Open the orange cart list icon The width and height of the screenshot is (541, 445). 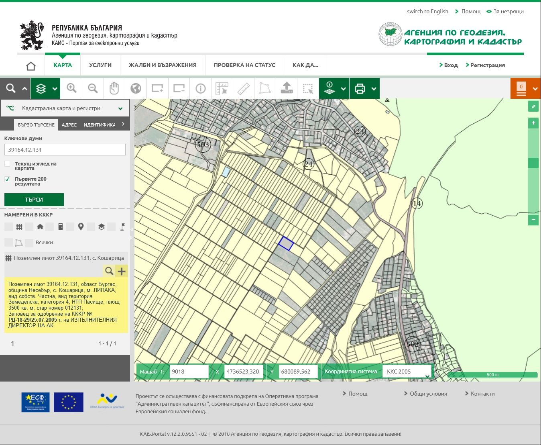(521, 89)
